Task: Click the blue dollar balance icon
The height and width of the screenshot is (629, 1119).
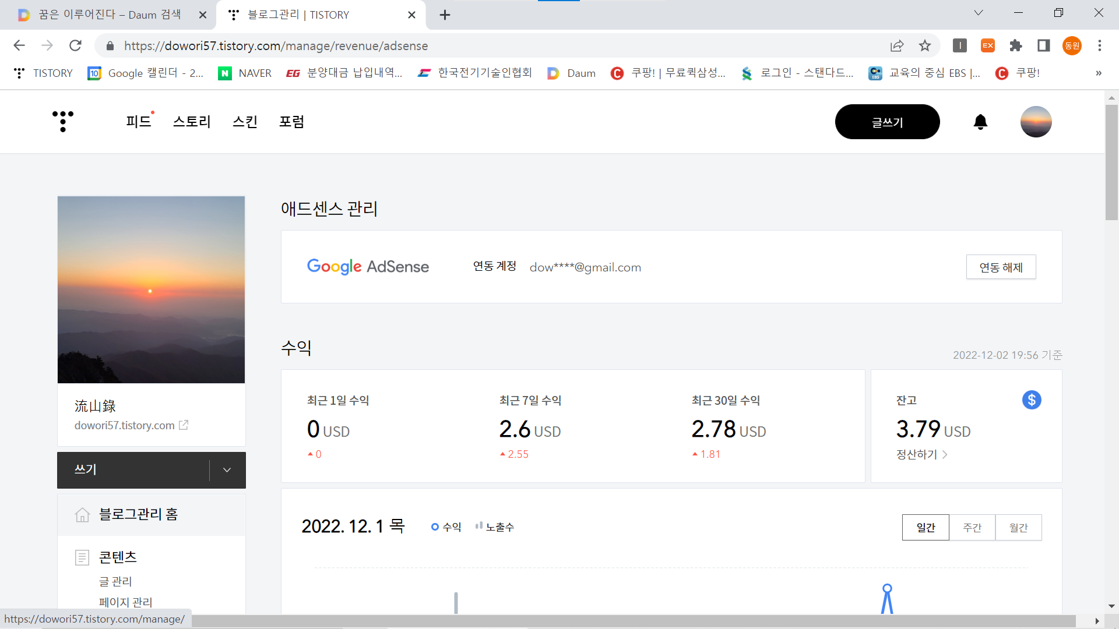Action: (x=1032, y=400)
